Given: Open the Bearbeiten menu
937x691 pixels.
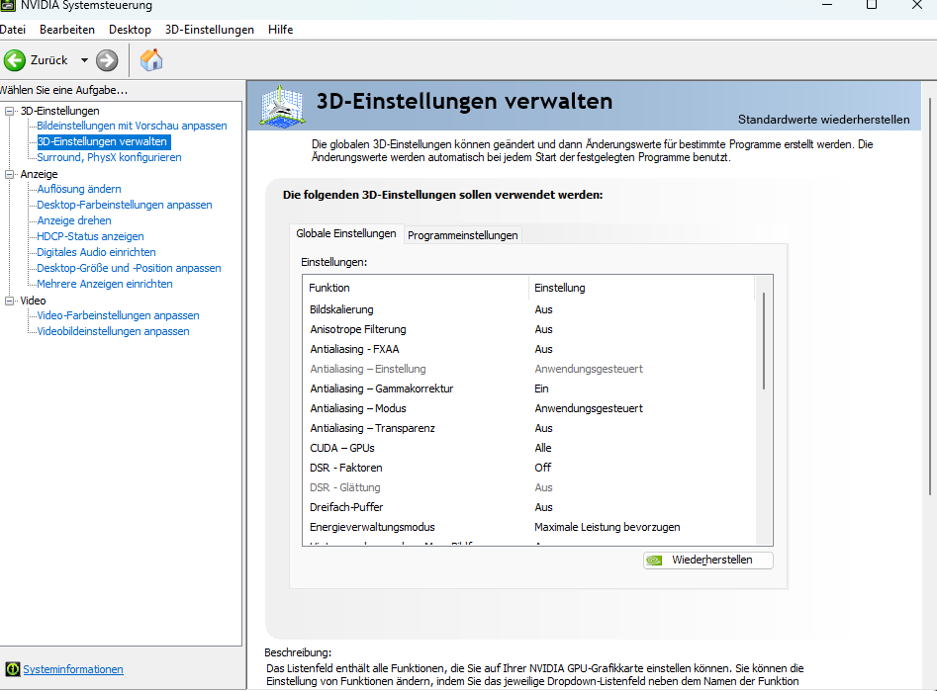Looking at the screenshot, I should pos(67,30).
